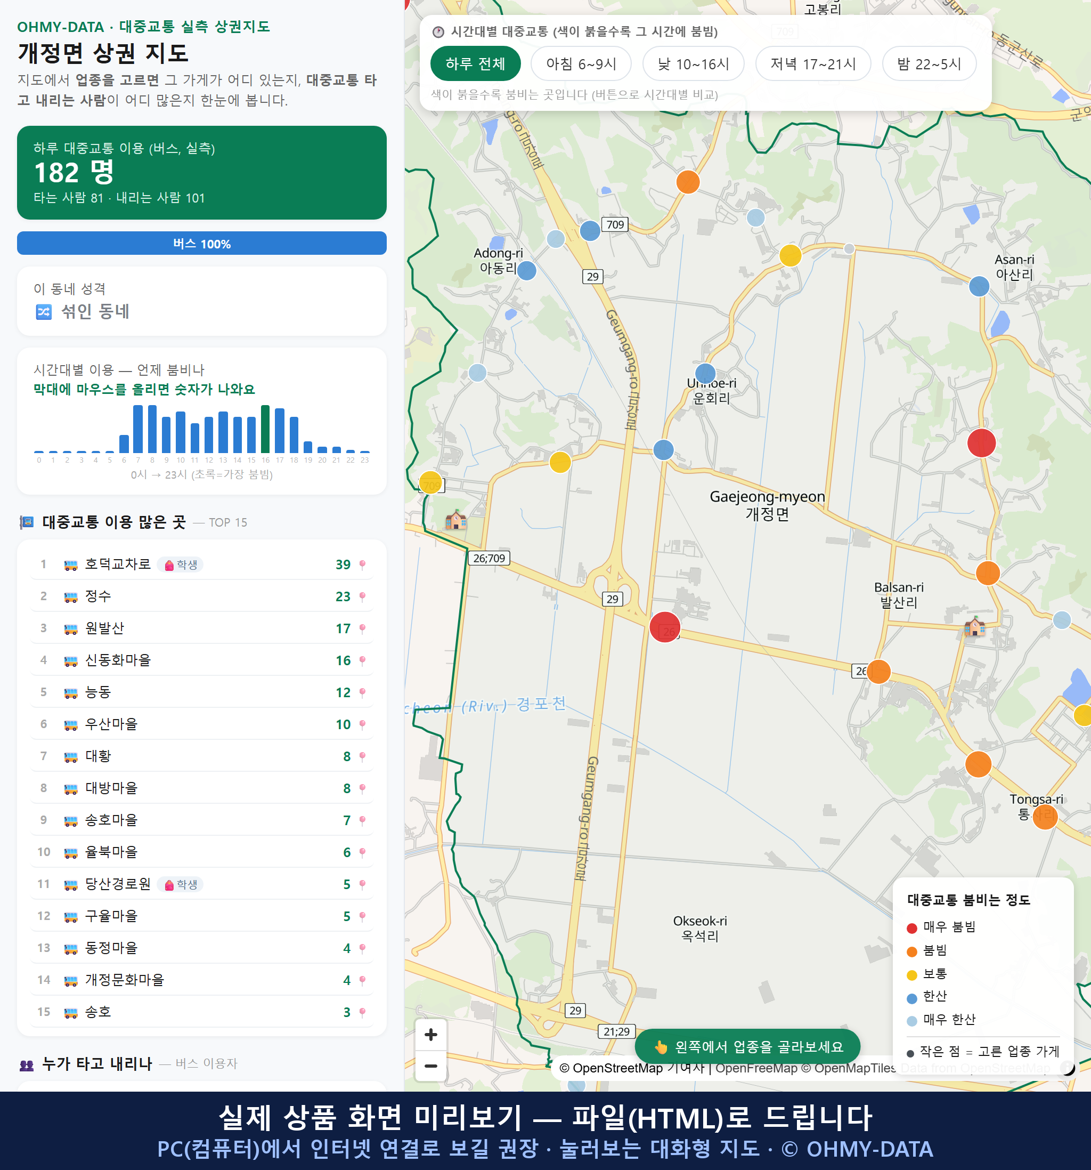Click 보통 yellow legend entry
This screenshot has width=1091, height=1170.
point(927,974)
